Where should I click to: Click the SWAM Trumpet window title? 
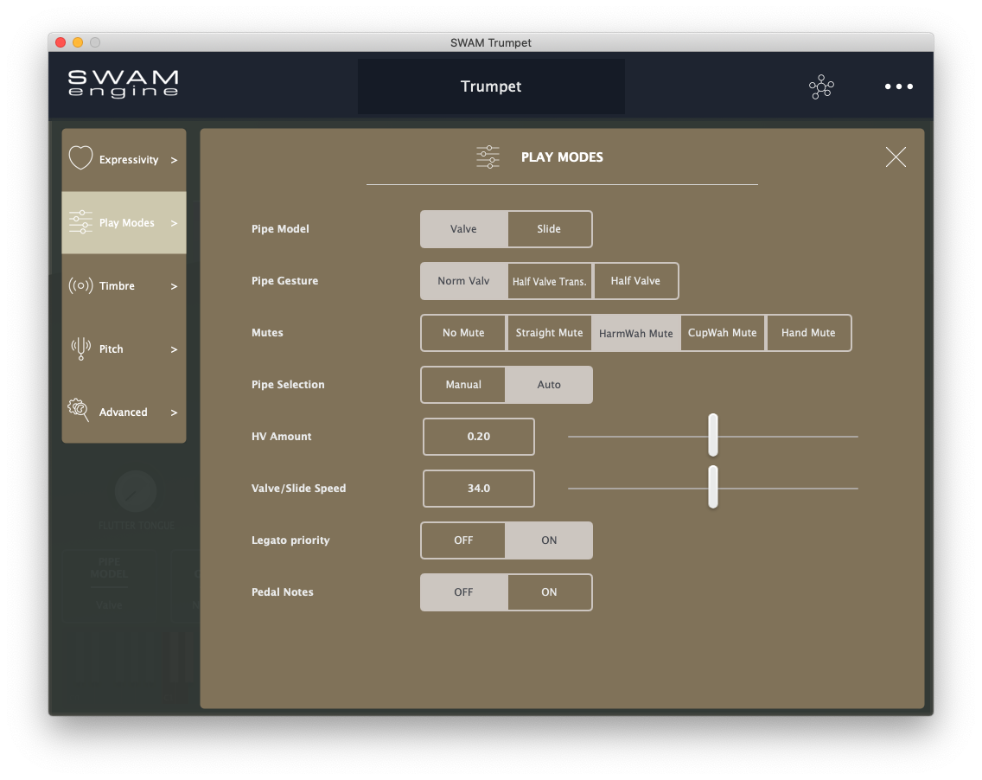tap(491, 42)
